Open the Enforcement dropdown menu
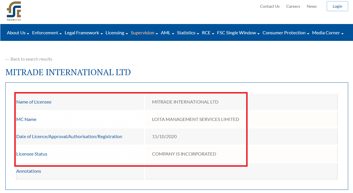Viewport: 353px width, 193px height. [x=47, y=33]
